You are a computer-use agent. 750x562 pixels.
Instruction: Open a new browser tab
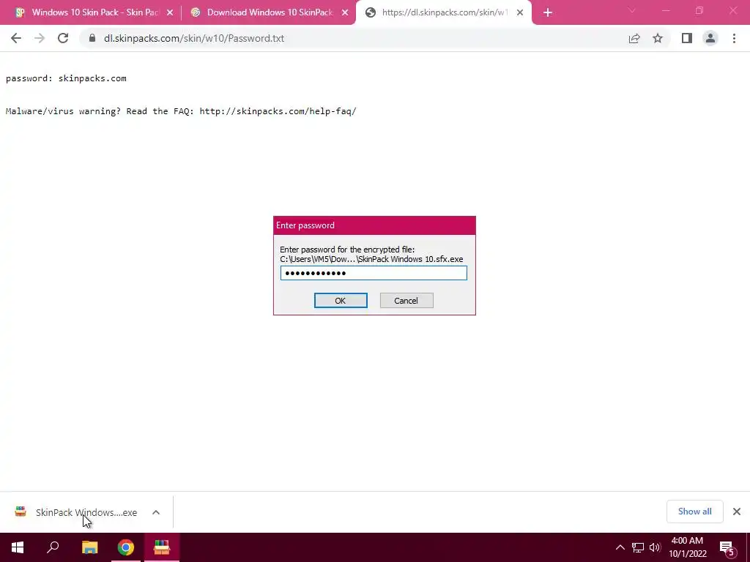pos(548,13)
